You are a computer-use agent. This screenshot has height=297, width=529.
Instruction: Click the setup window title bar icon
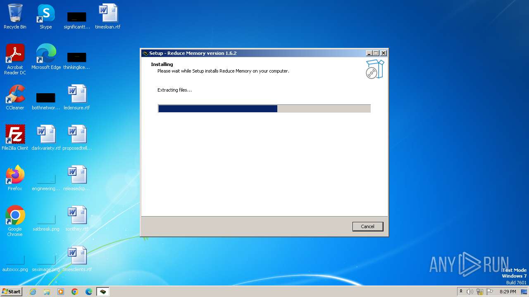145,53
